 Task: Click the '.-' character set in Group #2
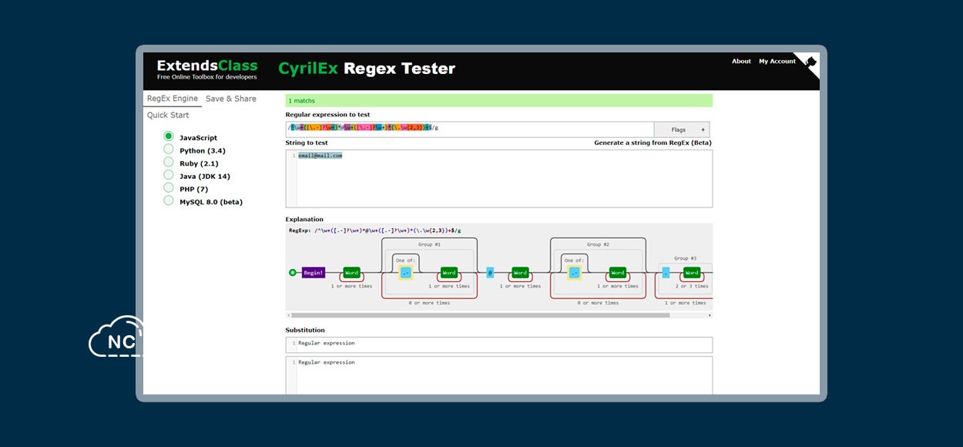pos(574,273)
